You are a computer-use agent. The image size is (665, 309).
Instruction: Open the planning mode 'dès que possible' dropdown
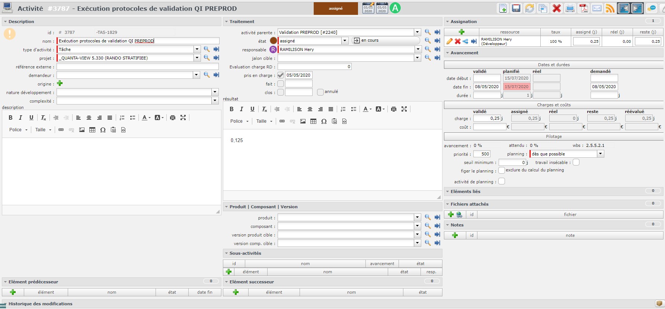[x=600, y=154]
